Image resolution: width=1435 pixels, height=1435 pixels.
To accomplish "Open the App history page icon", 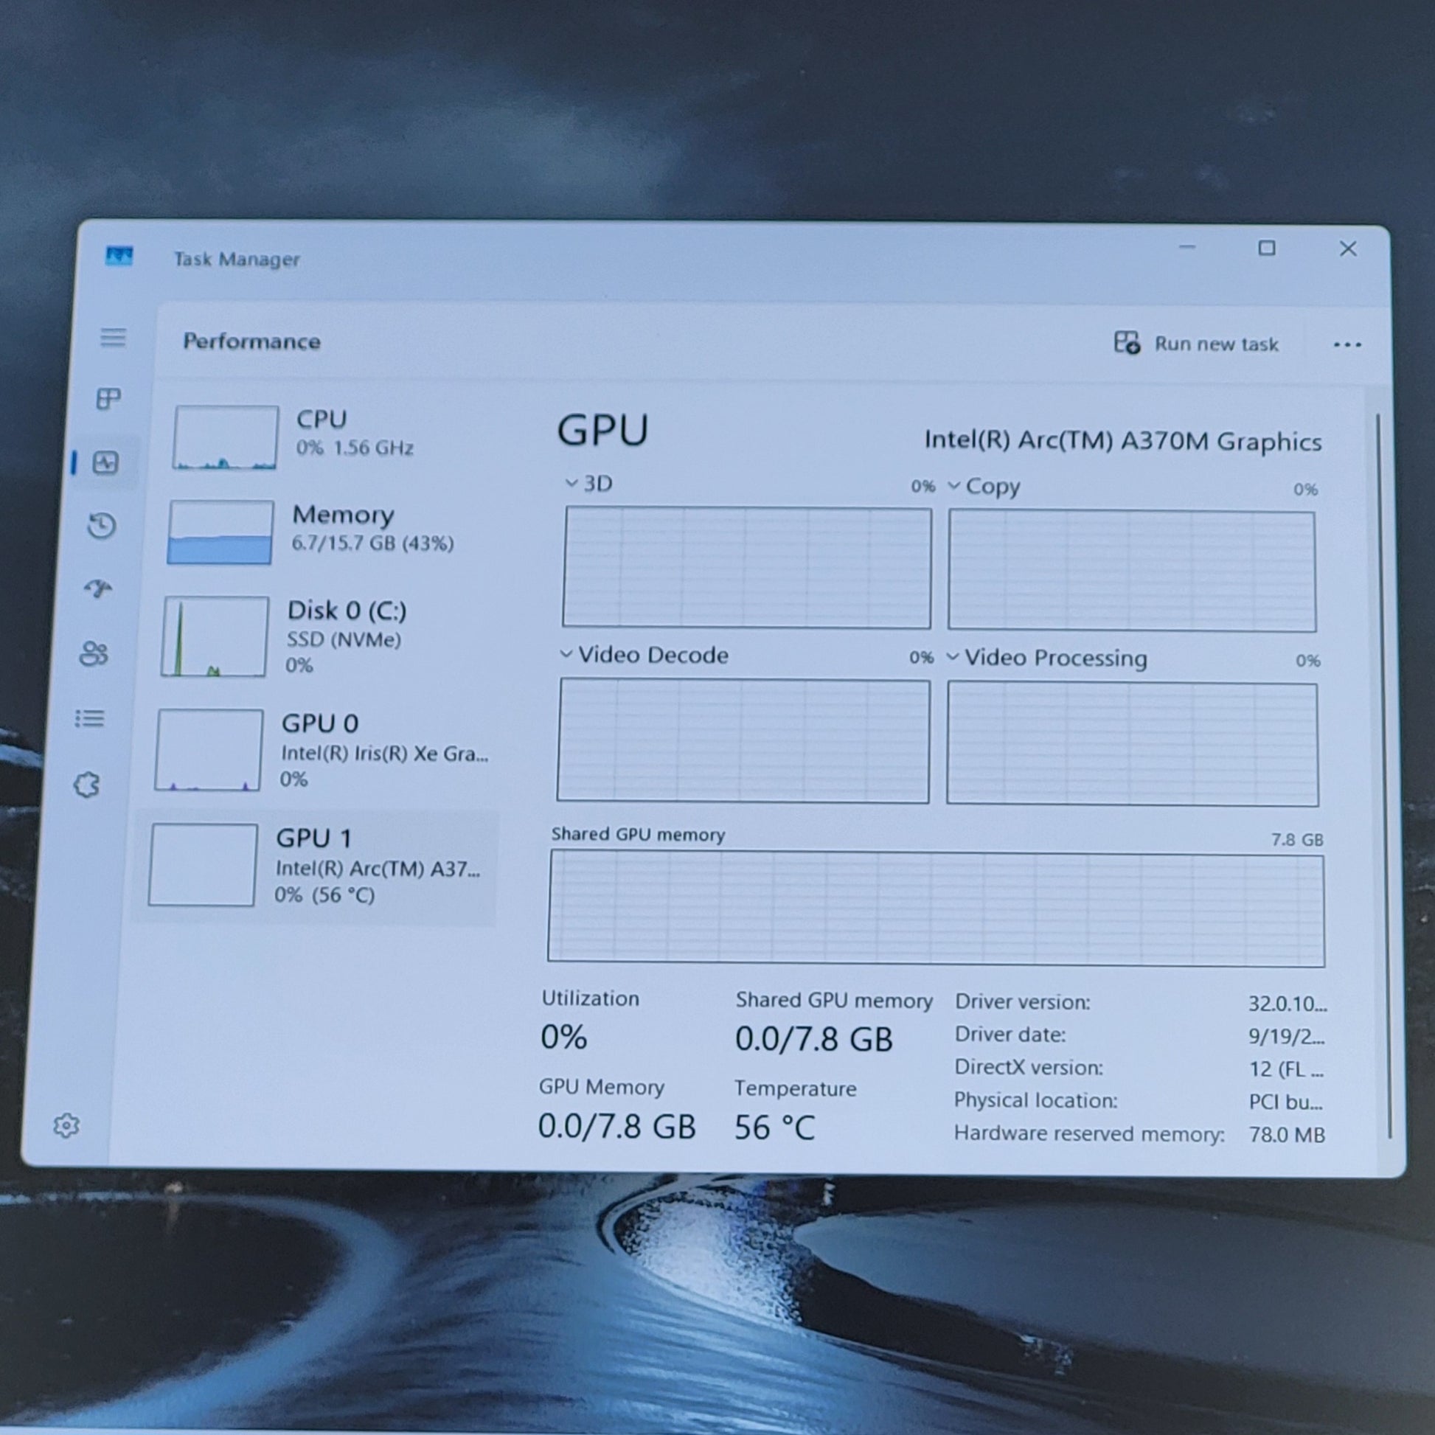I will (x=102, y=526).
